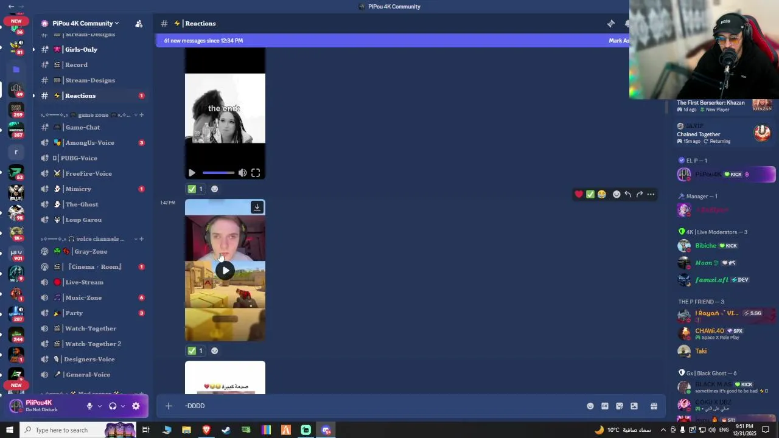The image size is (779, 438).
Task: Add heart reaction to the hovered message
Action: pyautogui.click(x=579, y=194)
